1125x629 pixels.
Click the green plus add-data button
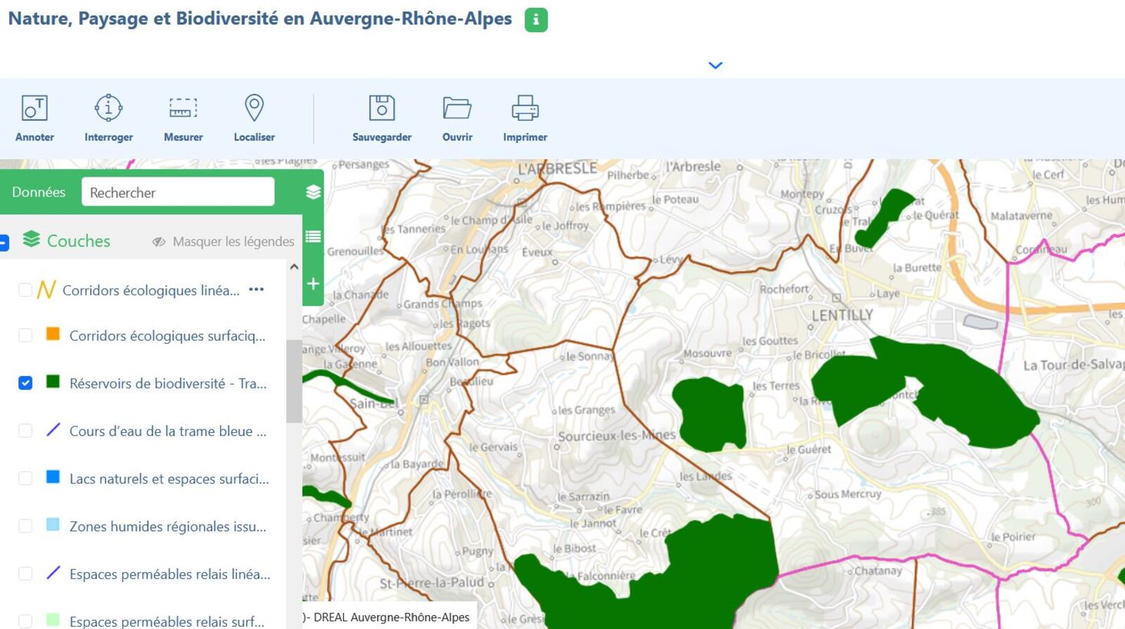(314, 284)
